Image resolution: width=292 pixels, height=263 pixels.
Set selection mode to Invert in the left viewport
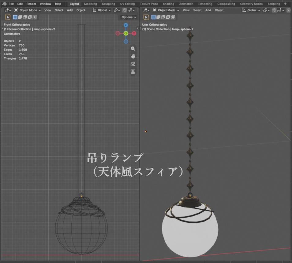30,17
